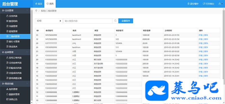Viewport: 225px width, 104px height.
Task: Click the hierarchy icon beside 角色管理
Action: tap(8, 89)
